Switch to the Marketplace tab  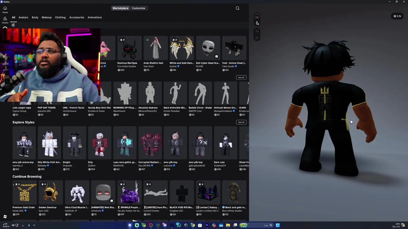pos(120,8)
